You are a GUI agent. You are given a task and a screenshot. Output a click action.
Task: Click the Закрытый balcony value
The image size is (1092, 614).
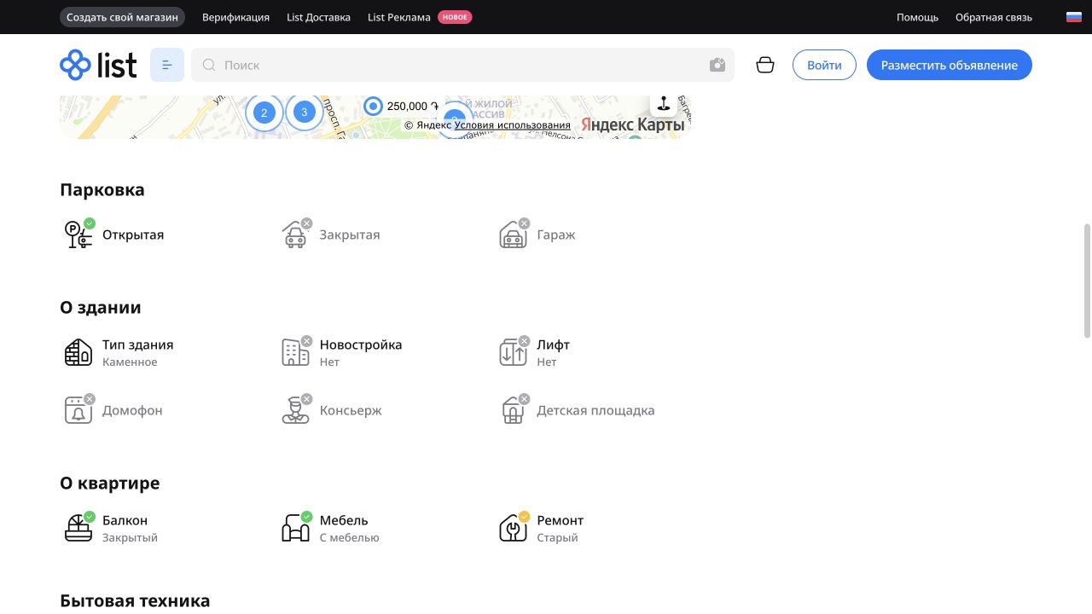(x=130, y=538)
